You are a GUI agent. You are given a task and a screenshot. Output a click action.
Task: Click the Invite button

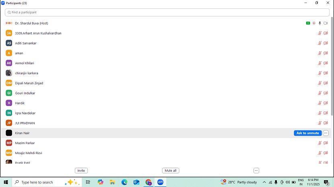[x=81, y=171]
